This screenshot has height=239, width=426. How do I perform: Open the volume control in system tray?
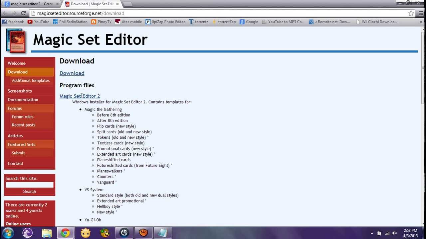395,233
